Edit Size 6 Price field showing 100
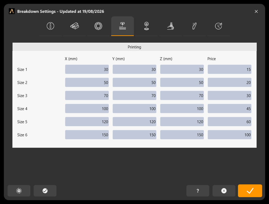Image resolution: width=269 pixels, height=204 pixels. tap(230, 135)
